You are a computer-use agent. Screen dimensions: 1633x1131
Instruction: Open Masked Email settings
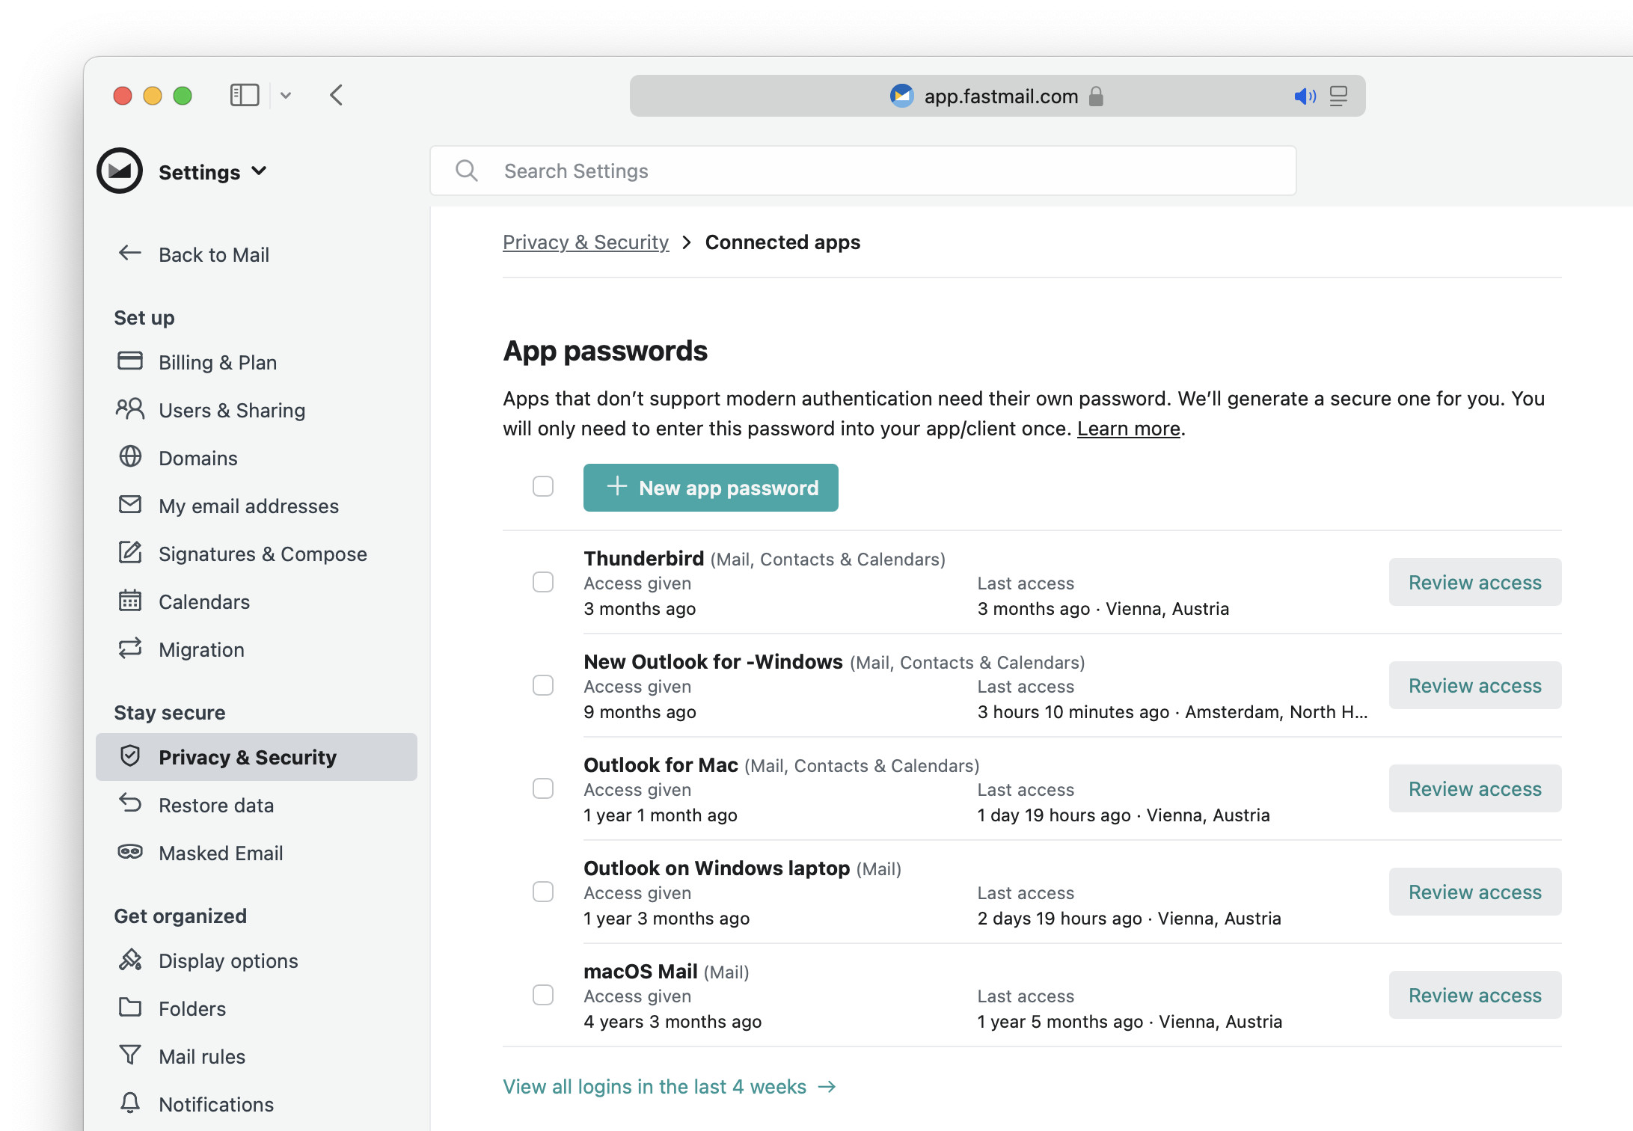click(257, 853)
